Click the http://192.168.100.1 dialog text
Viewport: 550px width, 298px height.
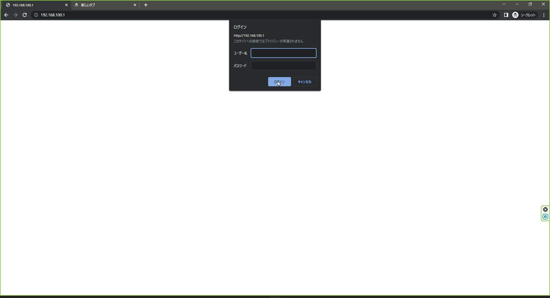pyautogui.click(x=249, y=36)
